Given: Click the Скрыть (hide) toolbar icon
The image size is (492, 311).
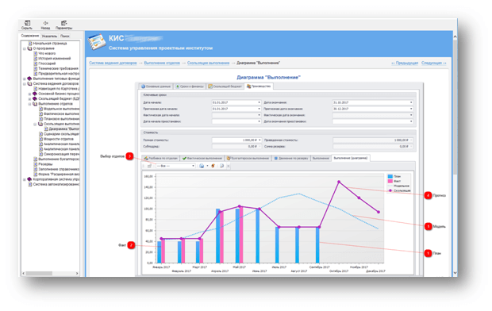Looking at the screenshot, I should point(27,23).
